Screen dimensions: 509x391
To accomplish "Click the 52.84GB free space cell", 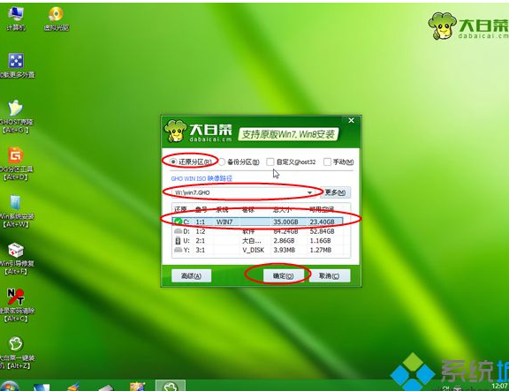I will (322, 231).
